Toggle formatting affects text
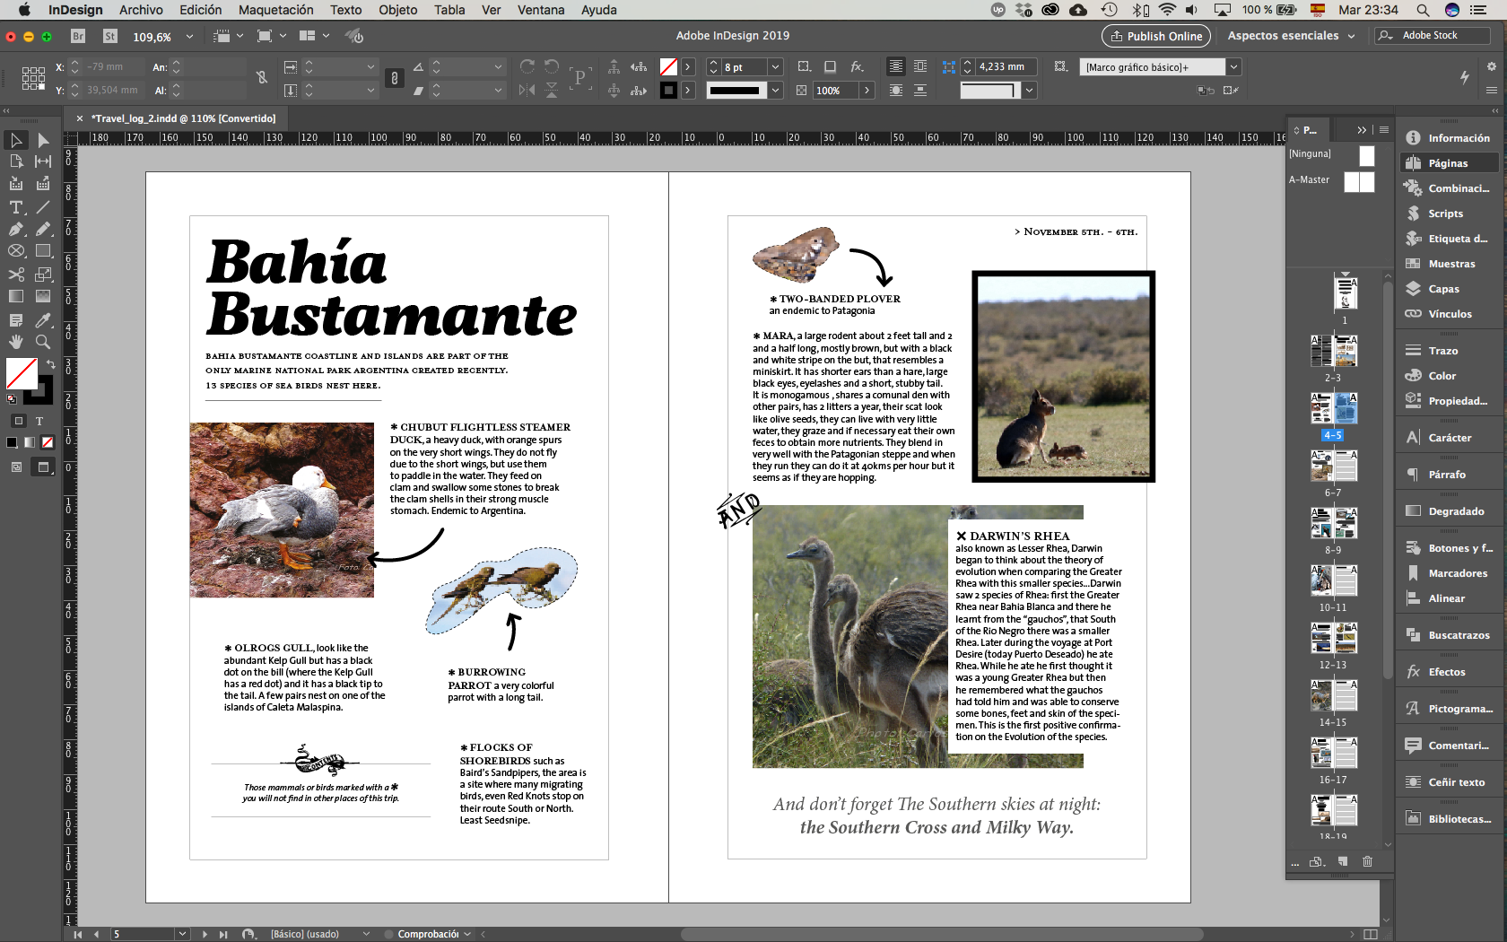Image resolution: width=1507 pixels, height=942 pixels. 39,420
